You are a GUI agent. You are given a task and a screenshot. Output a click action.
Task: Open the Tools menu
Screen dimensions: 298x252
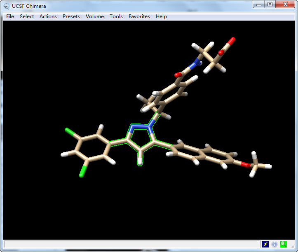pos(116,16)
